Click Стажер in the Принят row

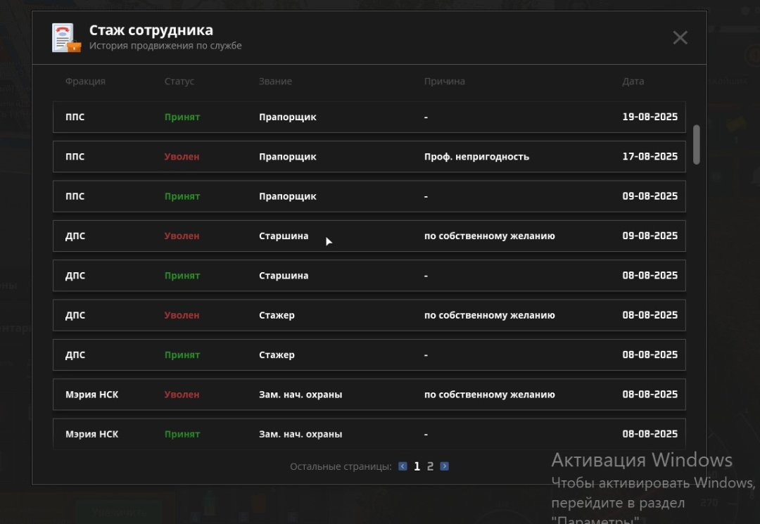277,355
